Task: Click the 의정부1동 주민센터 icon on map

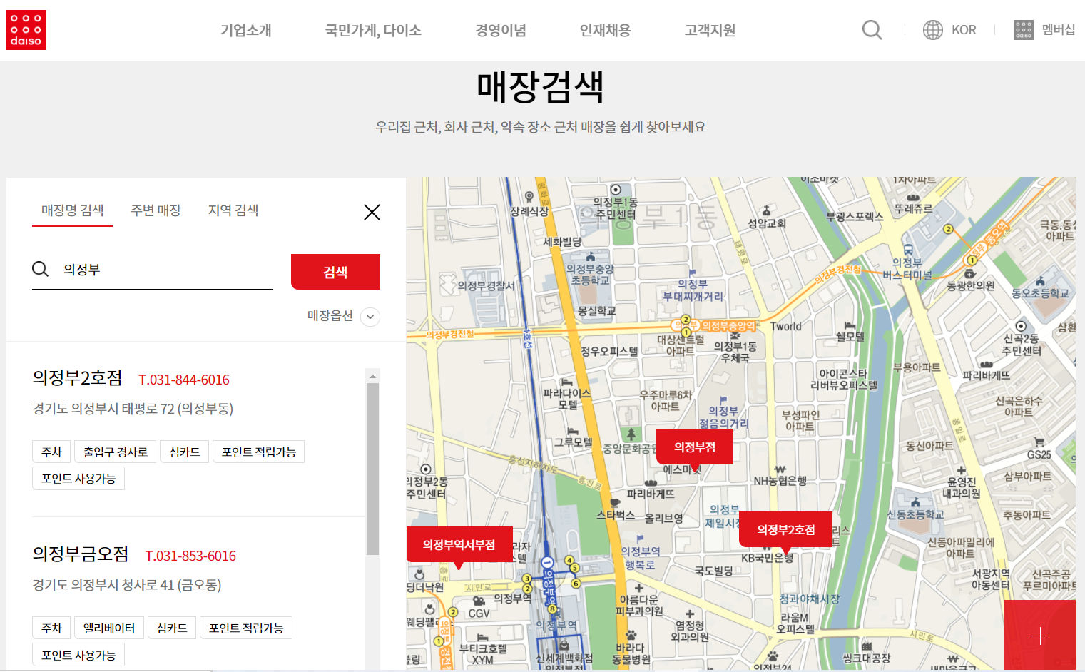Action: click(x=616, y=190)
